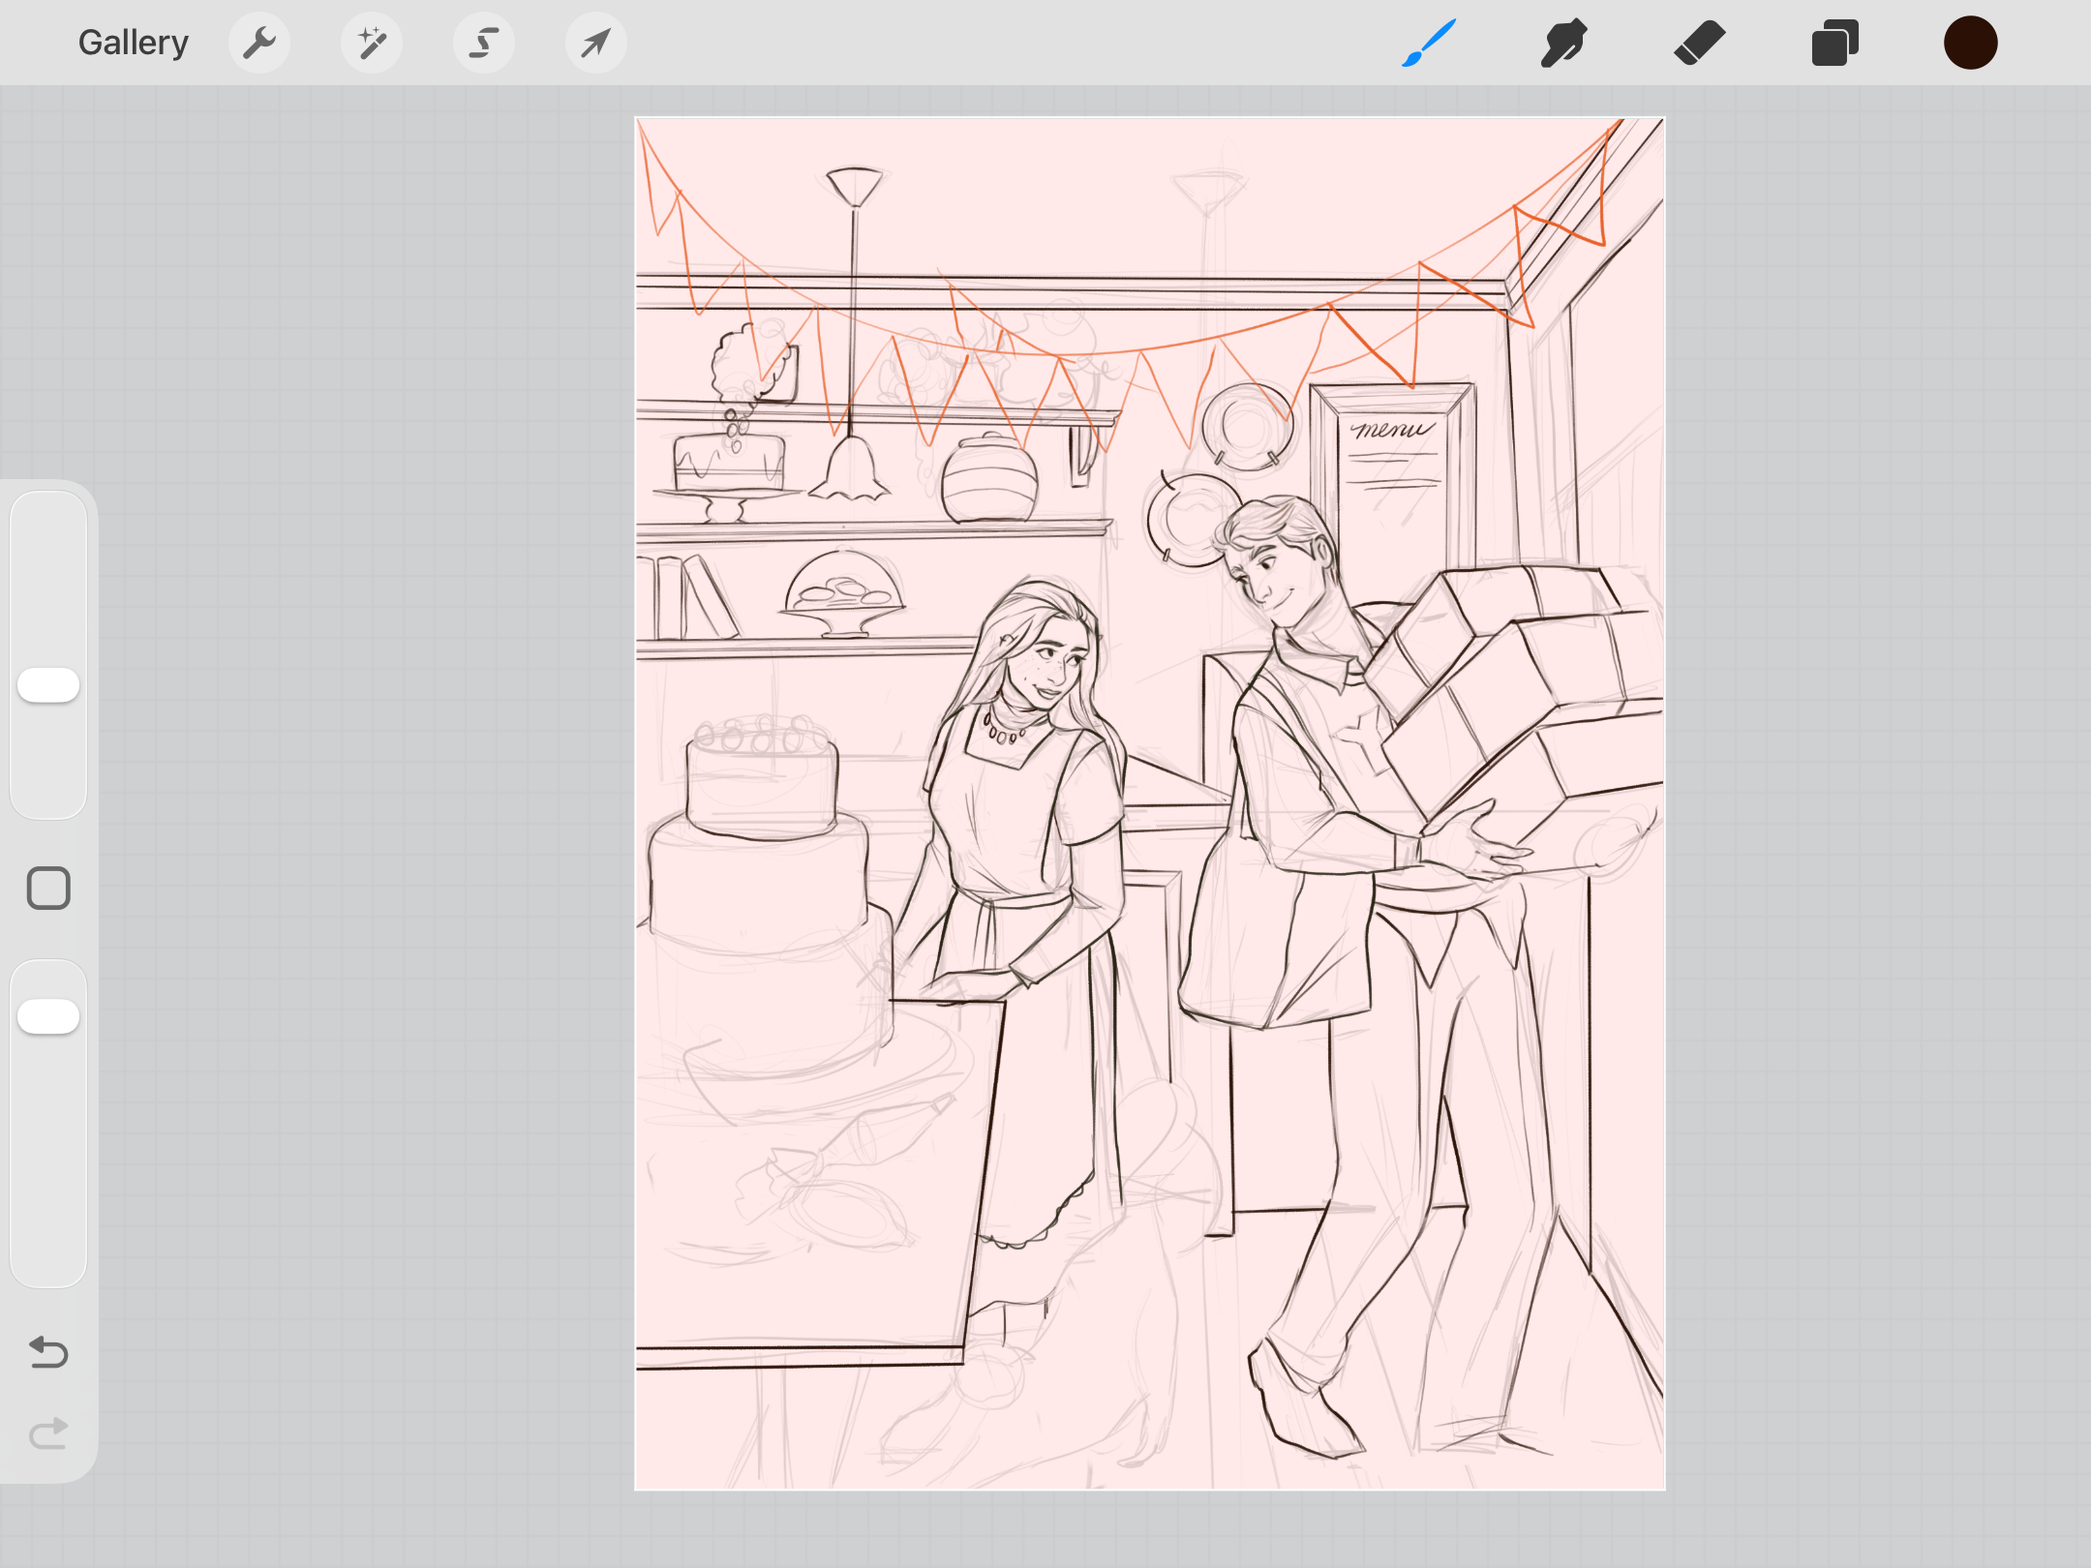Open the Actions wrench menu
This screenshot has height=1568, width=2091.
pyautogui.click(x=259, y=43)
